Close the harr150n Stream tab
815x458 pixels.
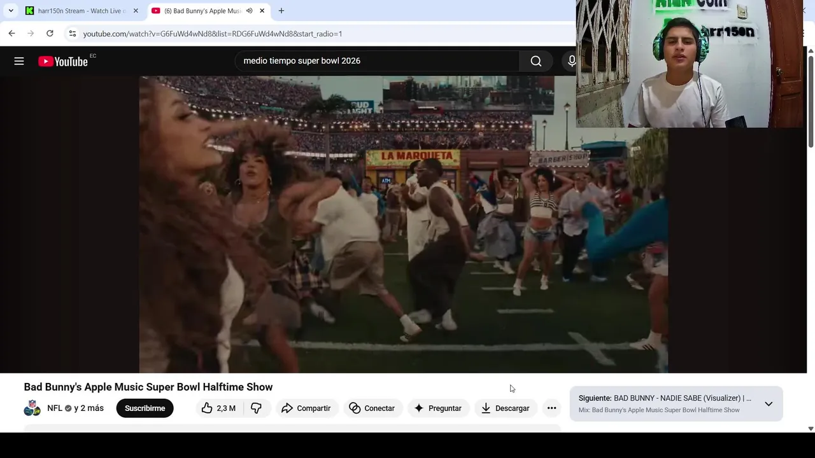(136, 11)
